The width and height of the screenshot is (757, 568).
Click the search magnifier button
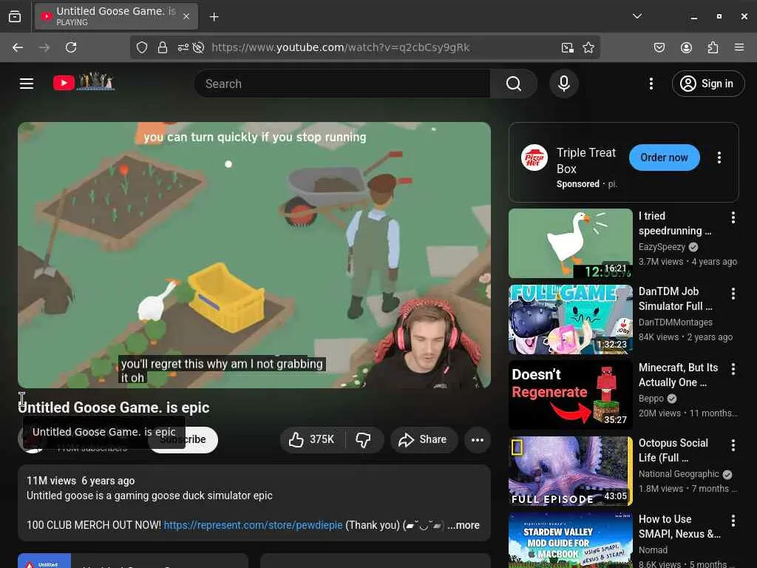pyautogui.click(x=514, y=84)
